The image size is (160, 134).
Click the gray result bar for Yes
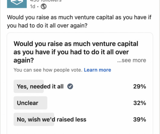point(29,86)
